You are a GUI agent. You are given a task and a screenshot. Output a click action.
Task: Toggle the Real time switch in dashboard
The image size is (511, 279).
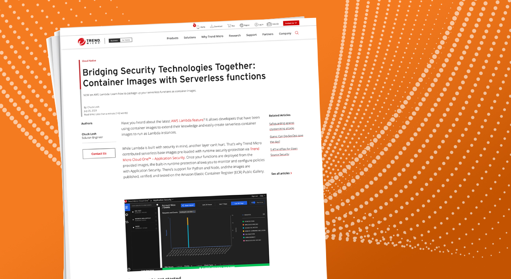tap(253, 202)
